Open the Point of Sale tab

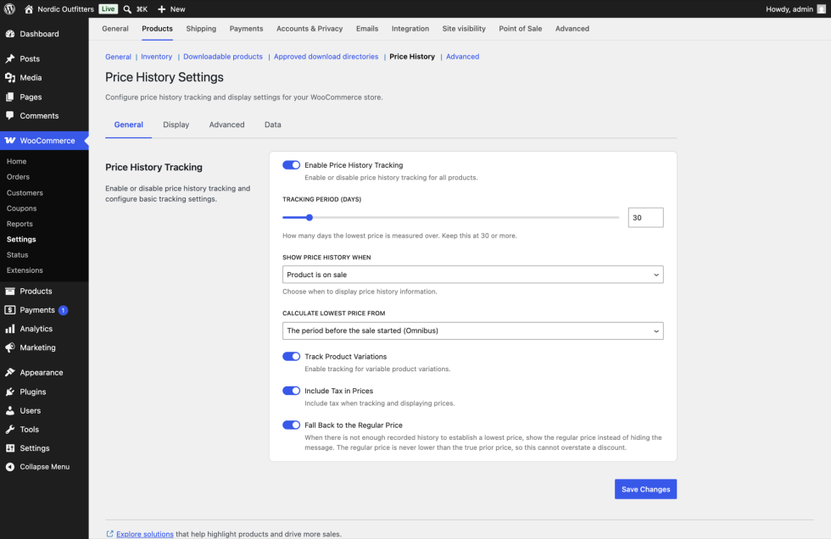521,29
